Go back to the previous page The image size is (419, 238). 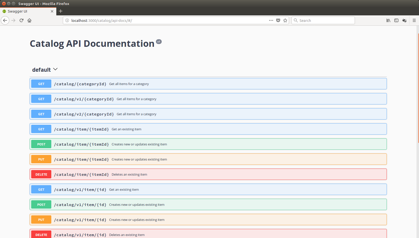coord(5,20)
